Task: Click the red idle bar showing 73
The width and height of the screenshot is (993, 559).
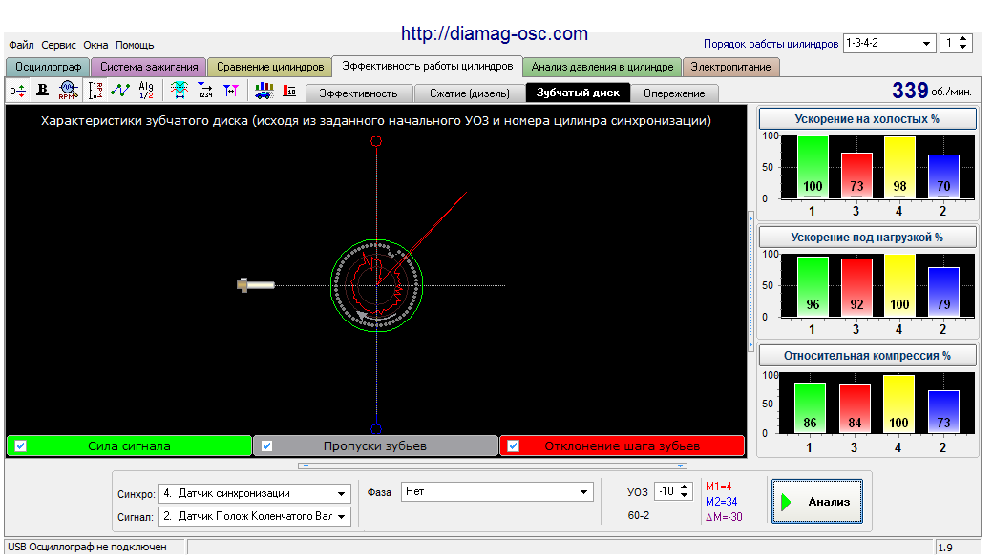Action: coord(856,176)
